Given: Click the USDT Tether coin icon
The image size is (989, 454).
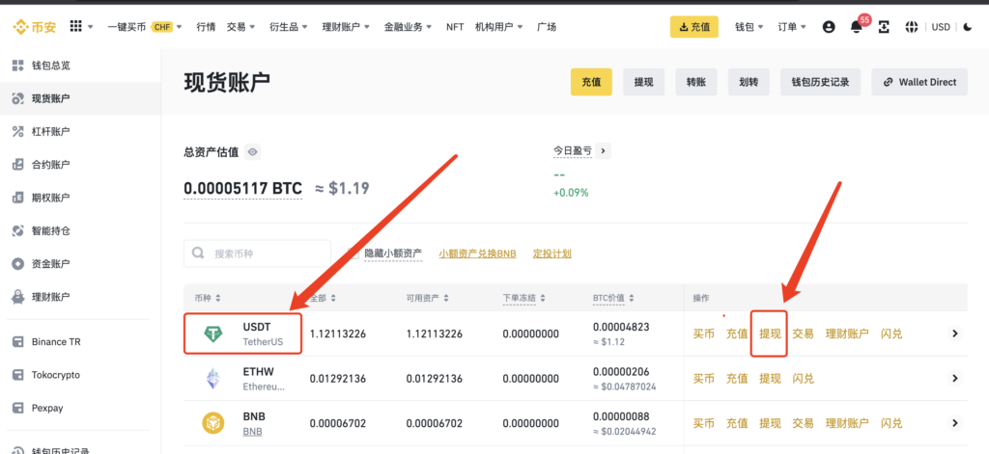Looking at the screenshot, I should pos(213,334).
